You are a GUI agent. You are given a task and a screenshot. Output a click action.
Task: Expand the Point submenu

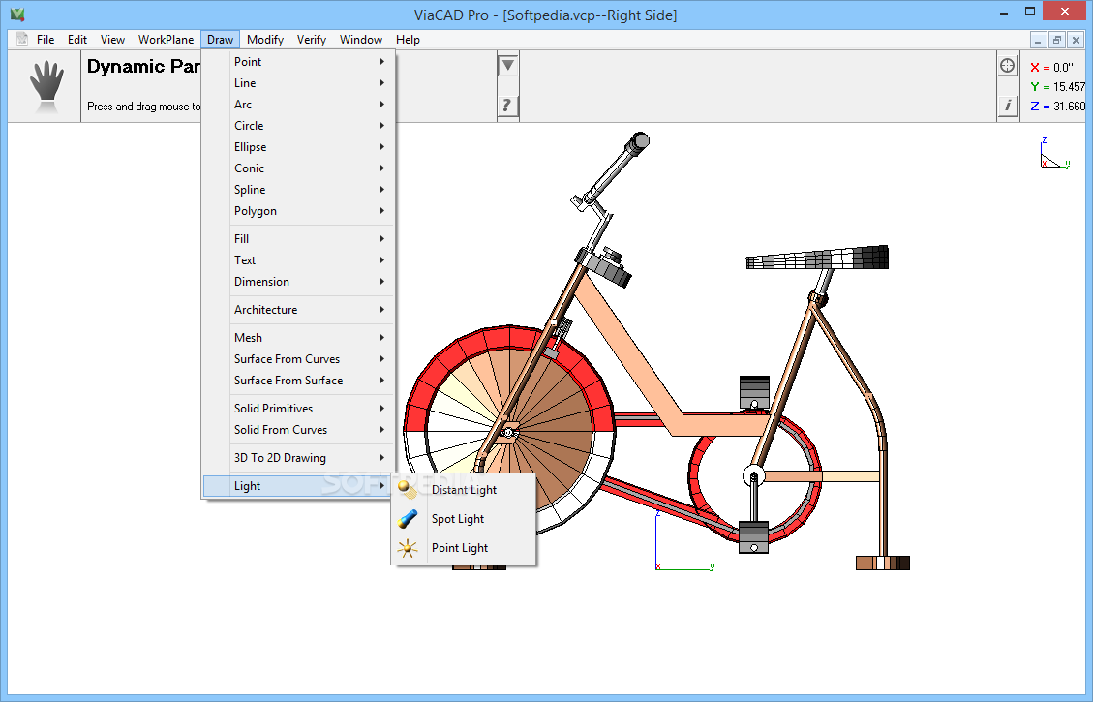pyautogui.click(x=299, y=61)
